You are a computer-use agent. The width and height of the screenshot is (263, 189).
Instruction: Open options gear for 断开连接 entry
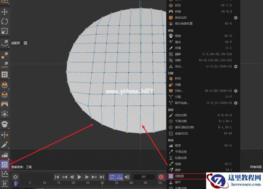click(x=236, y=103)
